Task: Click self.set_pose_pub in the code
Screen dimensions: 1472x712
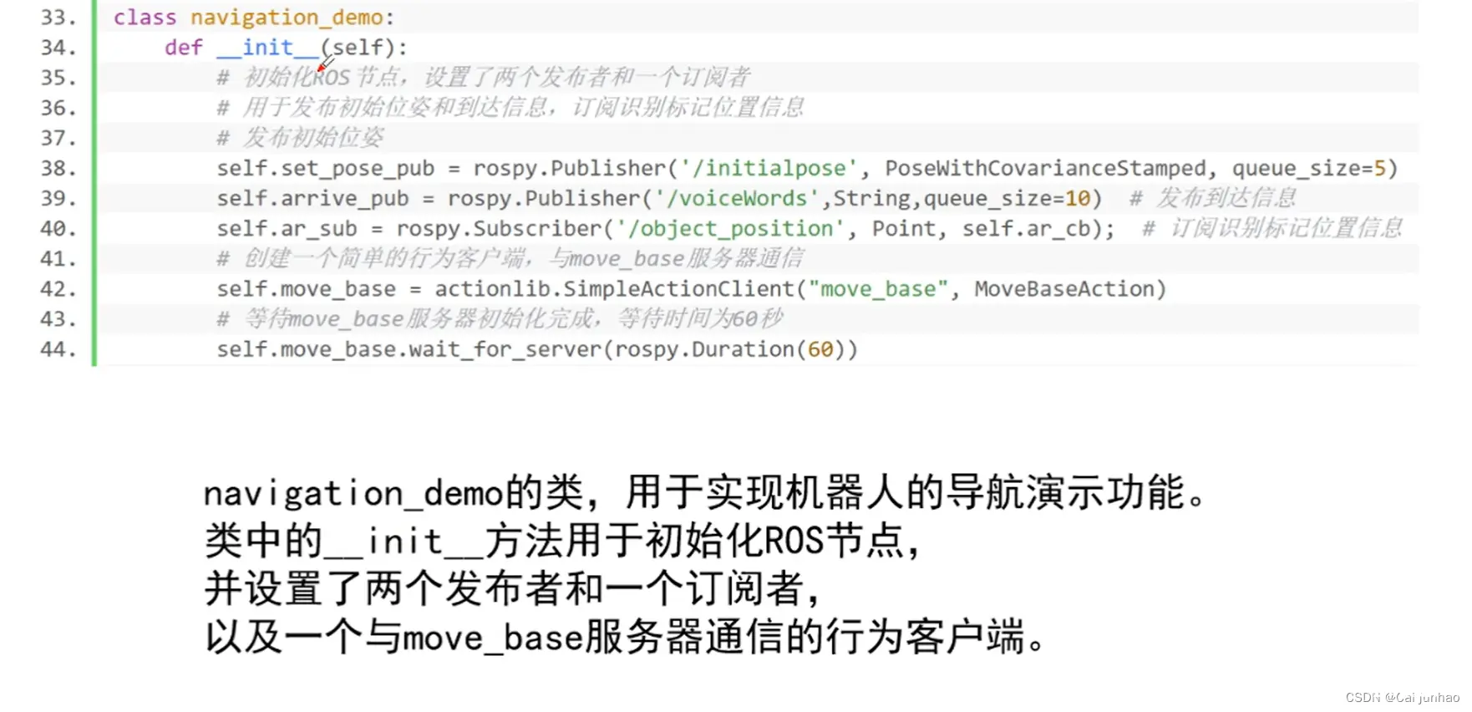Action: click(326, 168)
